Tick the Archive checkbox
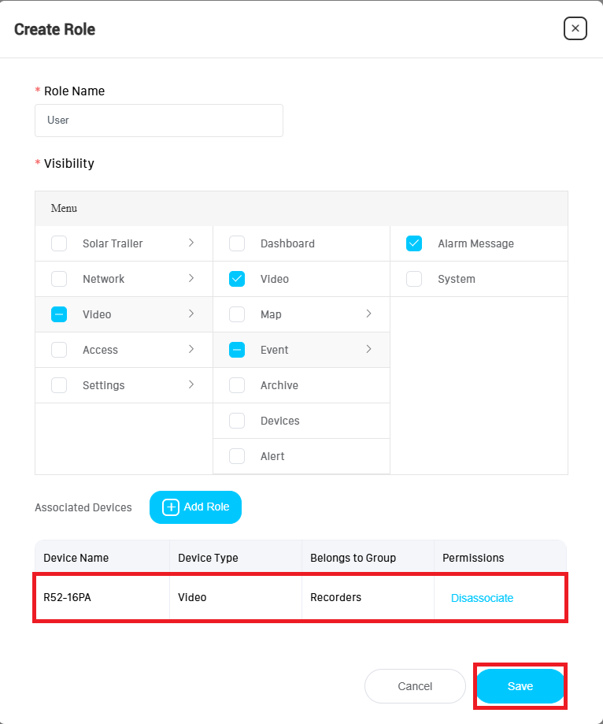This screenshot has height=724, width=603. coord(237,385)
